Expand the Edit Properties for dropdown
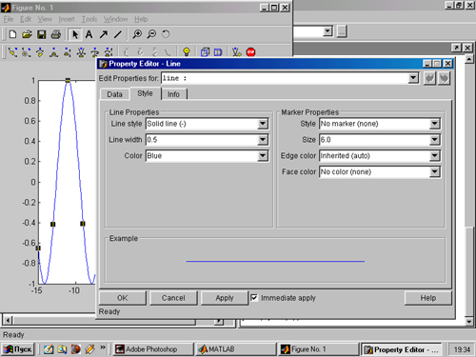 pyautogui.click(x=413, y=78)
